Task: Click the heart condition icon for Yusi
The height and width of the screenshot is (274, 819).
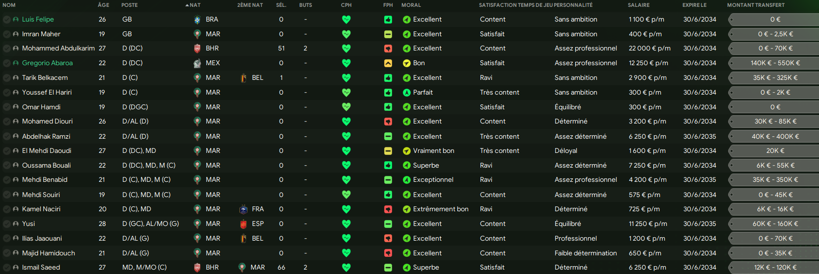Action: (346, 224)
